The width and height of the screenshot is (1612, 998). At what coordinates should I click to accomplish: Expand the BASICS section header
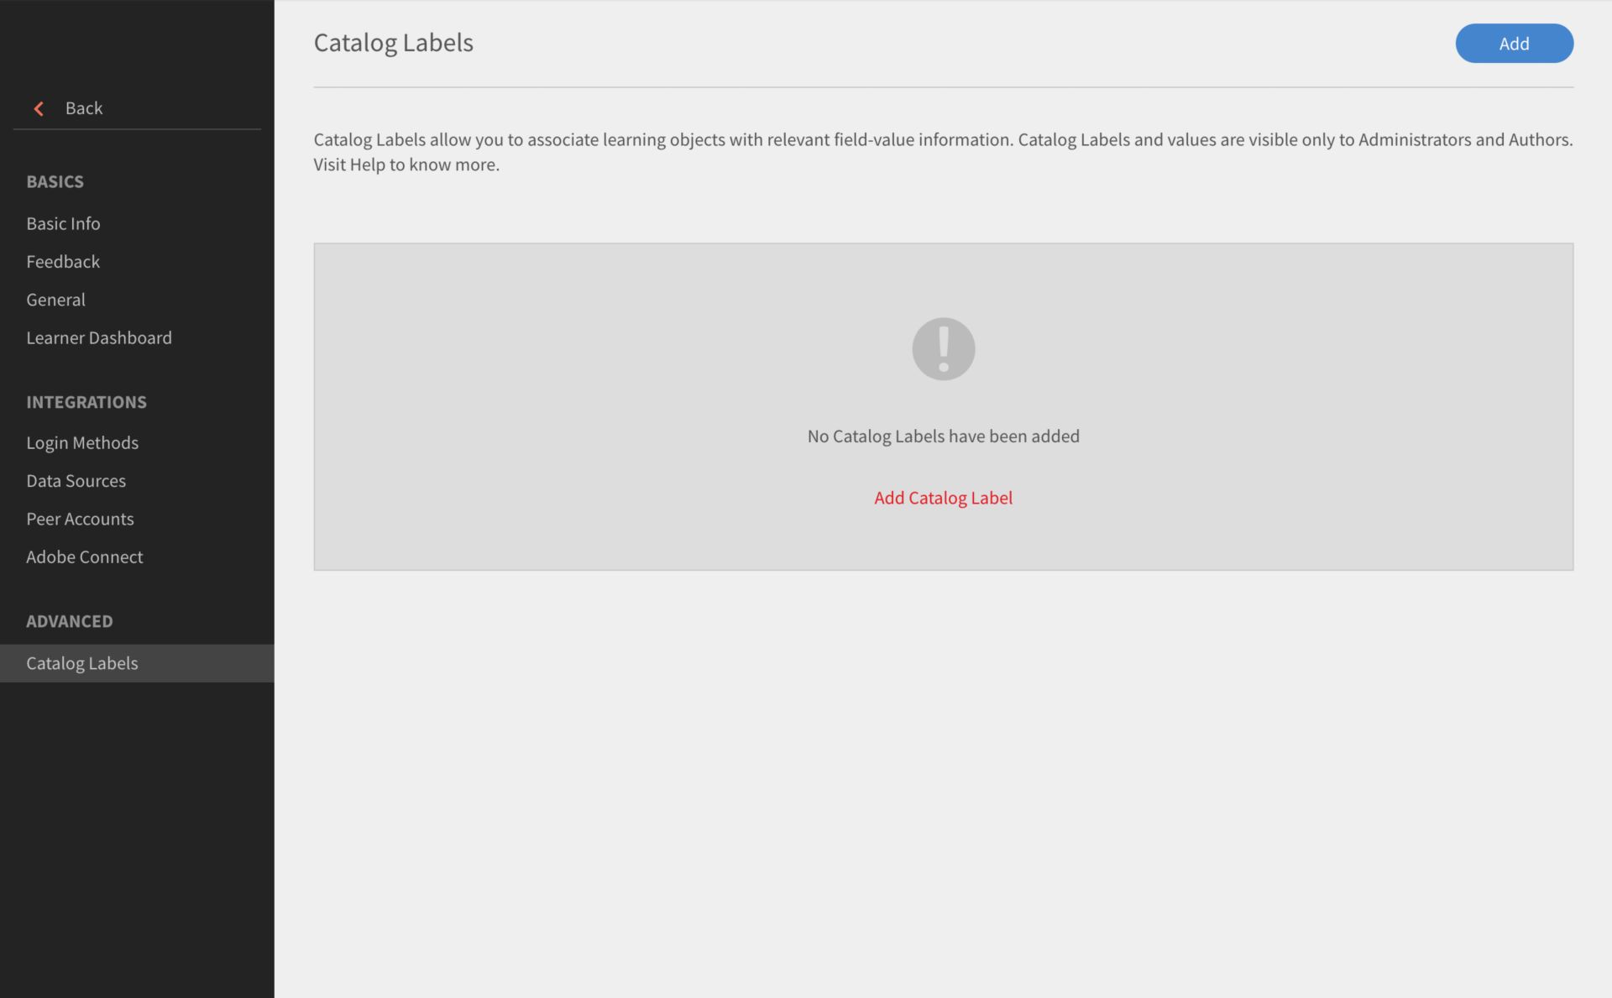(55, 182)
